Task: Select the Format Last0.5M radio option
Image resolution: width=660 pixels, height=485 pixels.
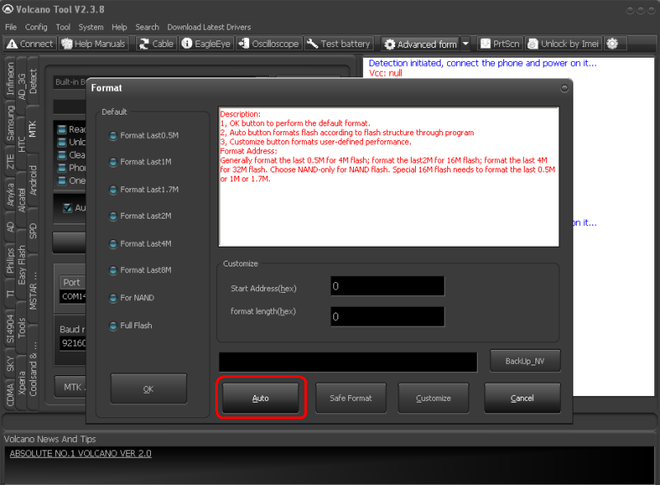Action: click(112, 135)
